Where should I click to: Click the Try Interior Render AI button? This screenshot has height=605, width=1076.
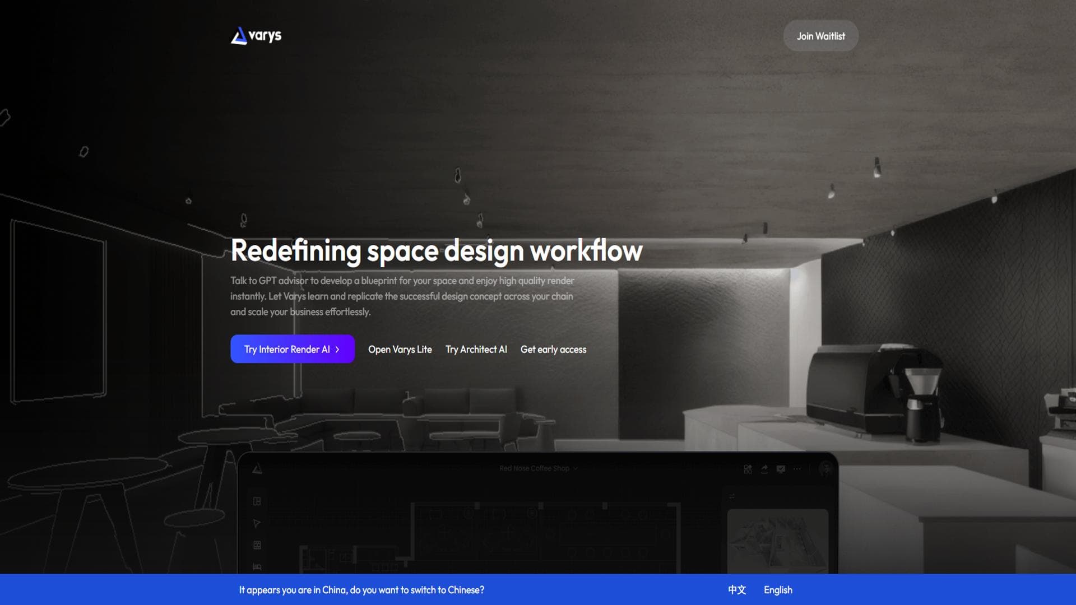pyautogui.click(x=292, y=349)
